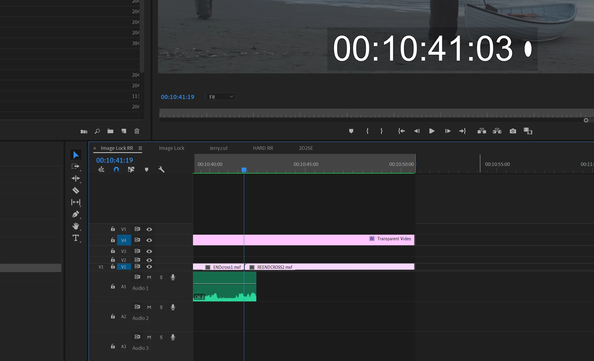Open Image Lock RR panel menu
The image size is (594, 361).
pos(140,148)
